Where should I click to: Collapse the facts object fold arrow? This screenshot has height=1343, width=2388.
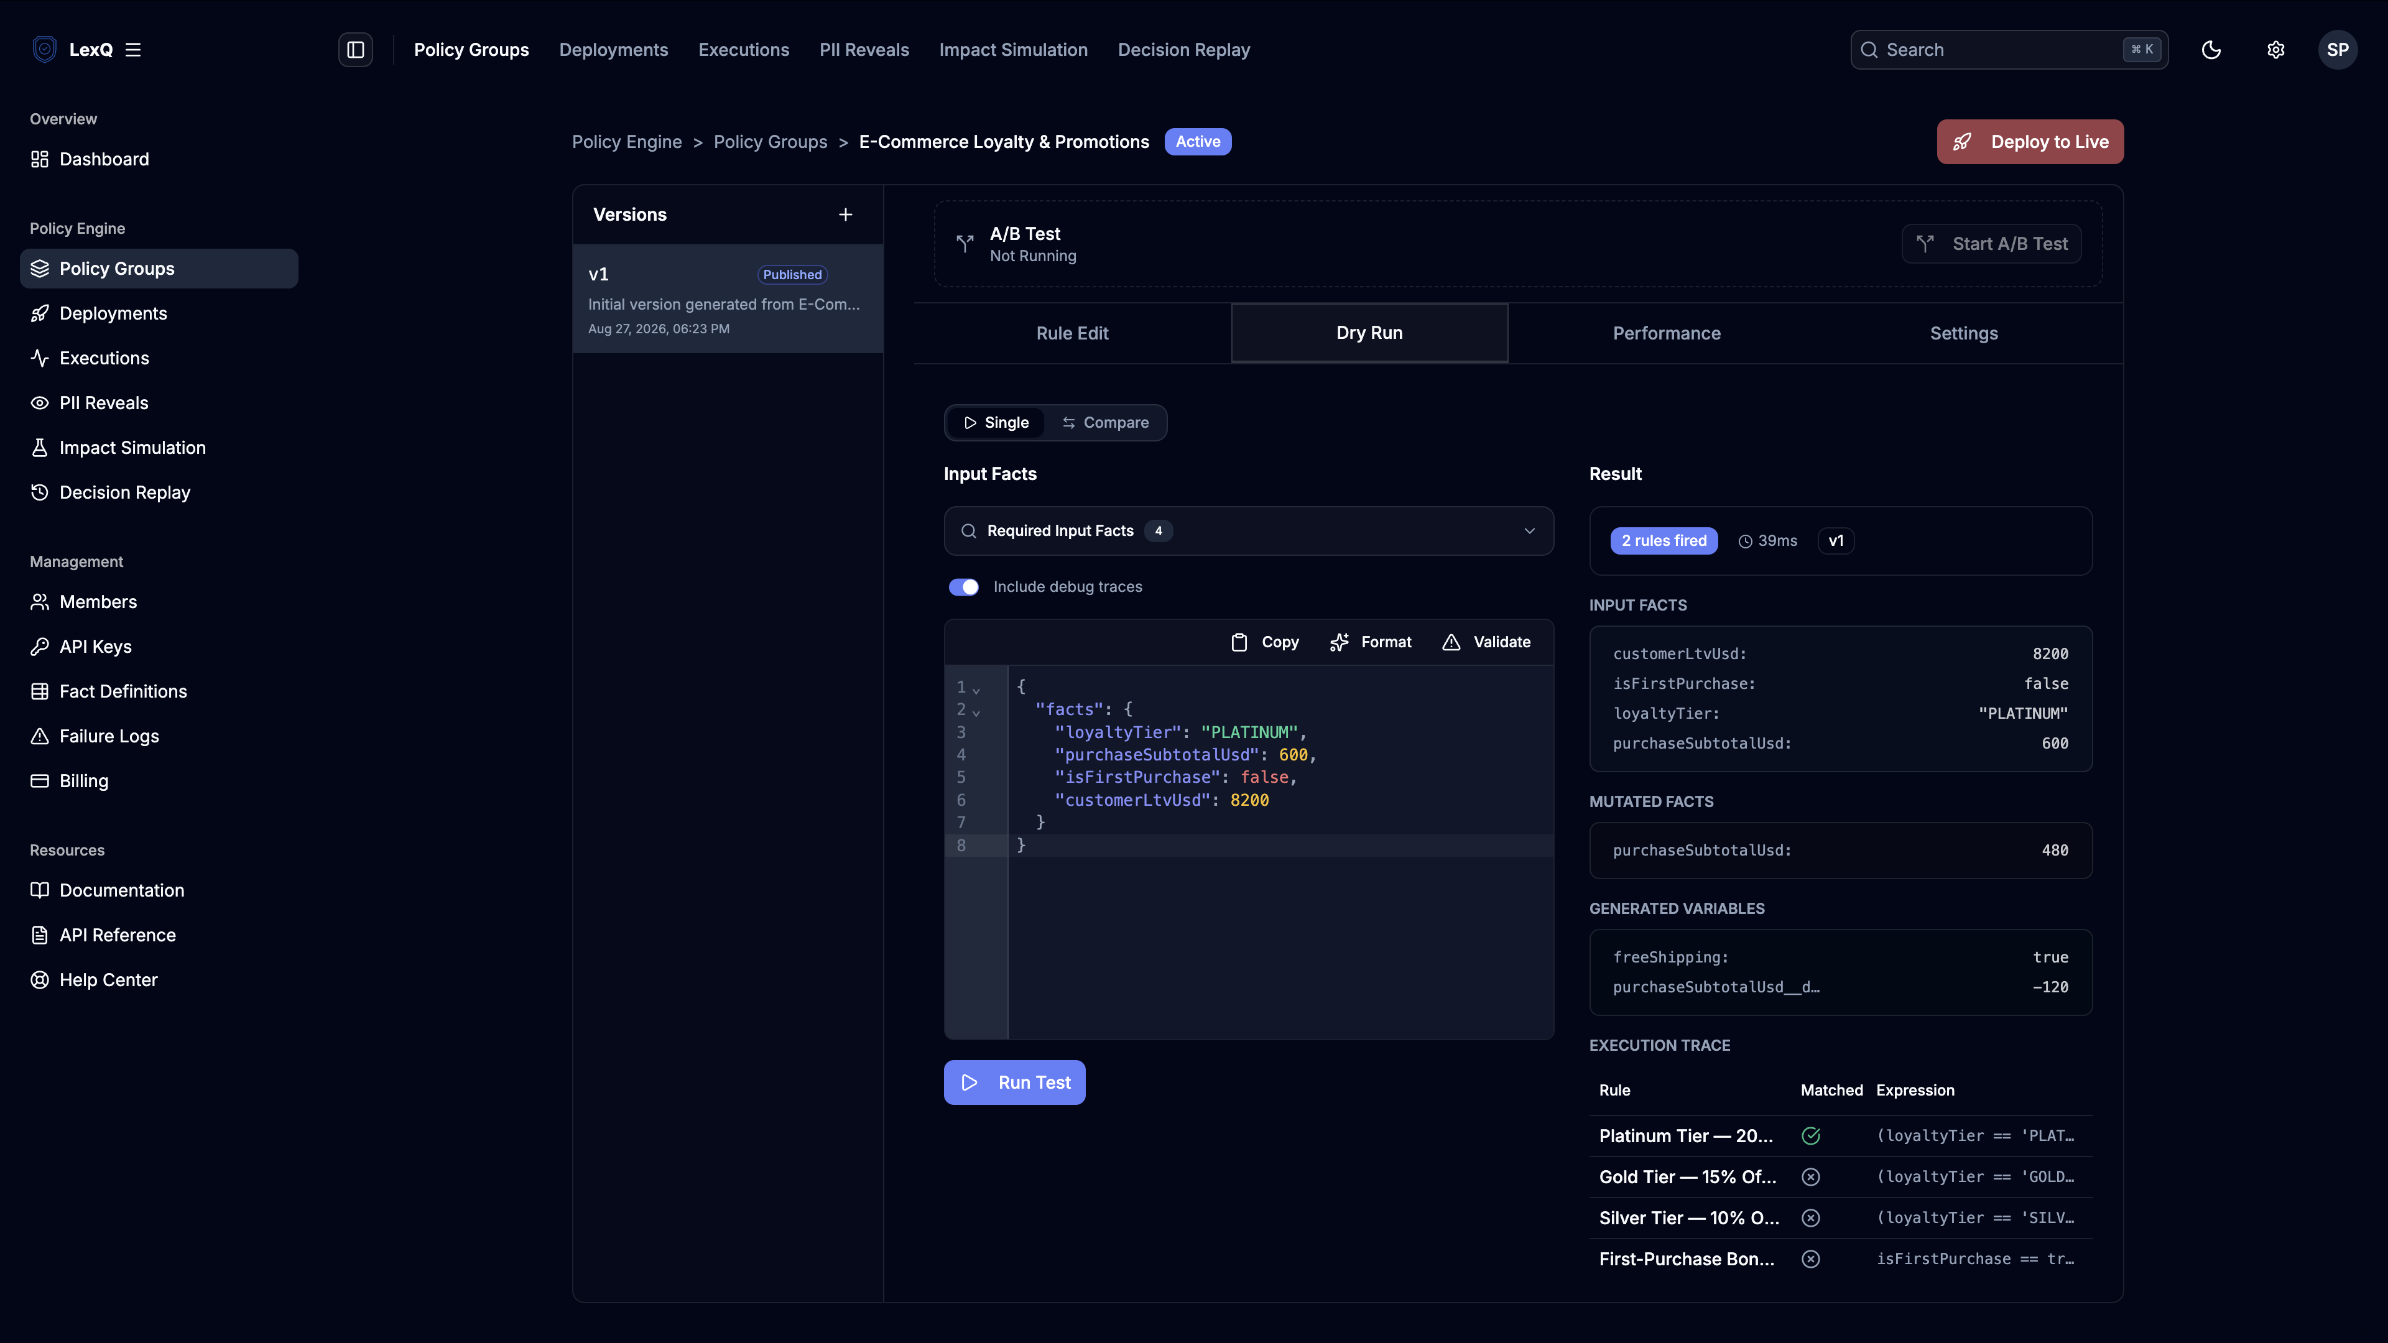pyautogui.click(x=976, y=711)
